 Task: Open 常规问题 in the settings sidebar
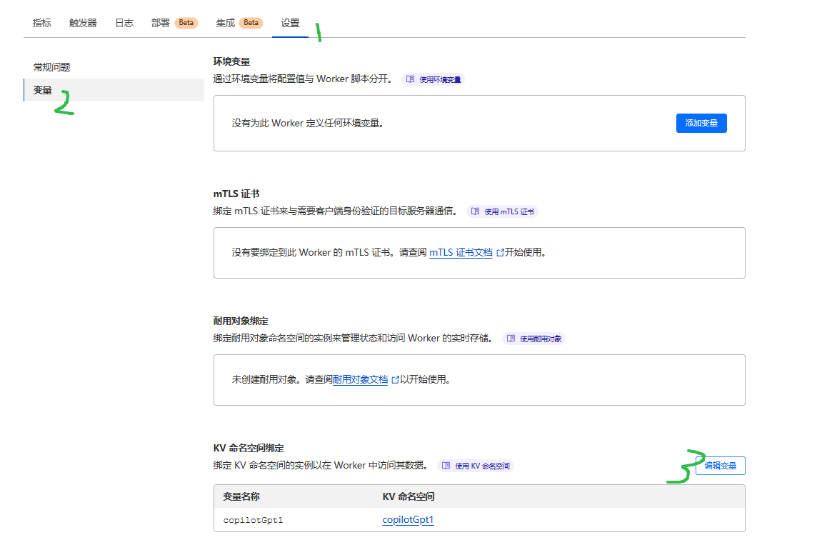click(52, 67)
